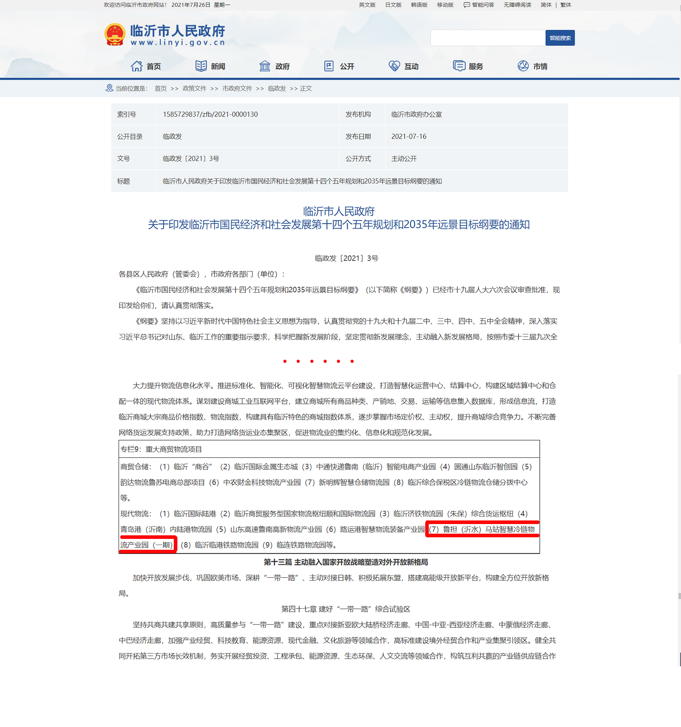The height and width of the screenshot is (727, 681).
Task: Click the home house icon in navigation
Action: [x=136, y=66]
